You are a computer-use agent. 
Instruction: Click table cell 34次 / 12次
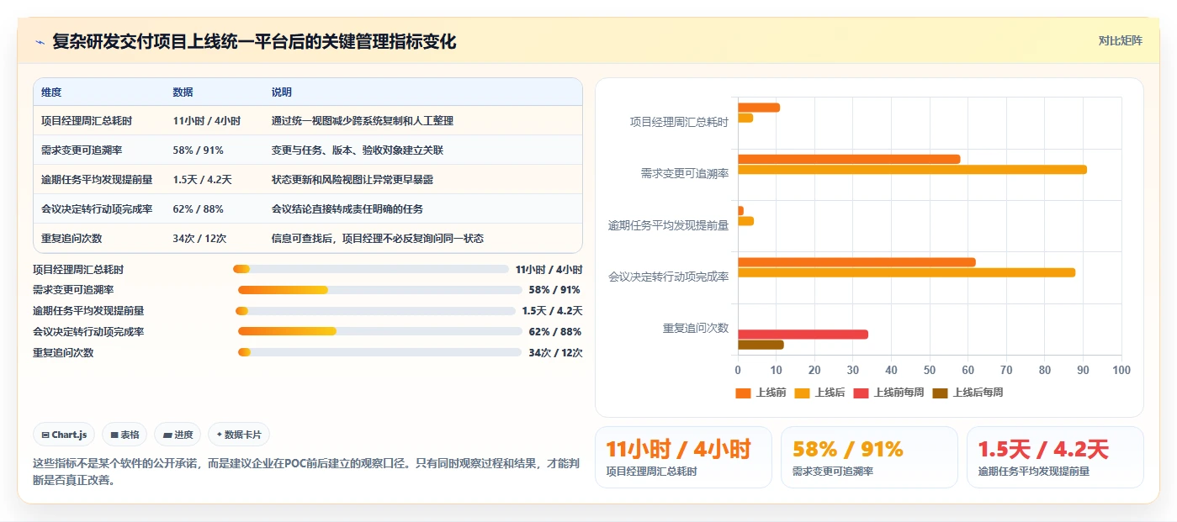199,239
